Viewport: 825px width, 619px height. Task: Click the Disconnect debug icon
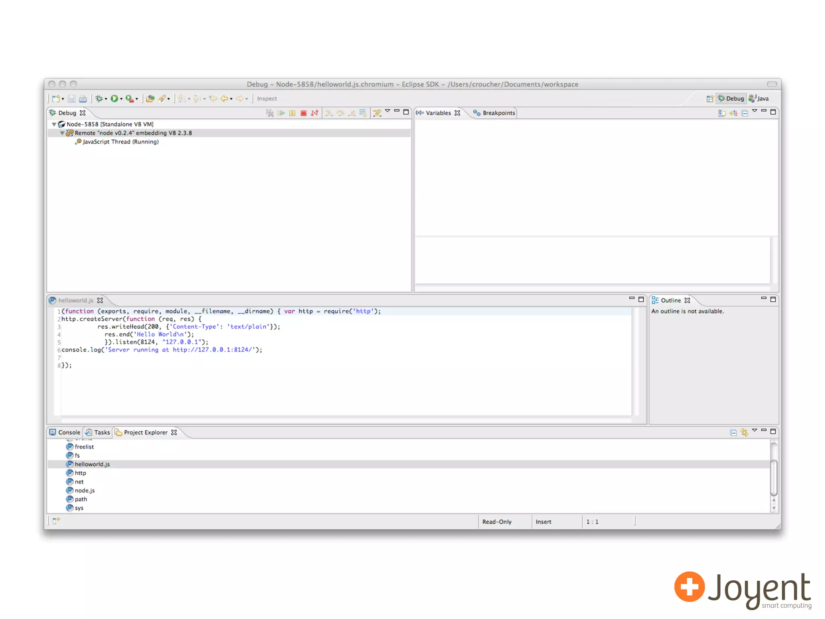point(315,113)
